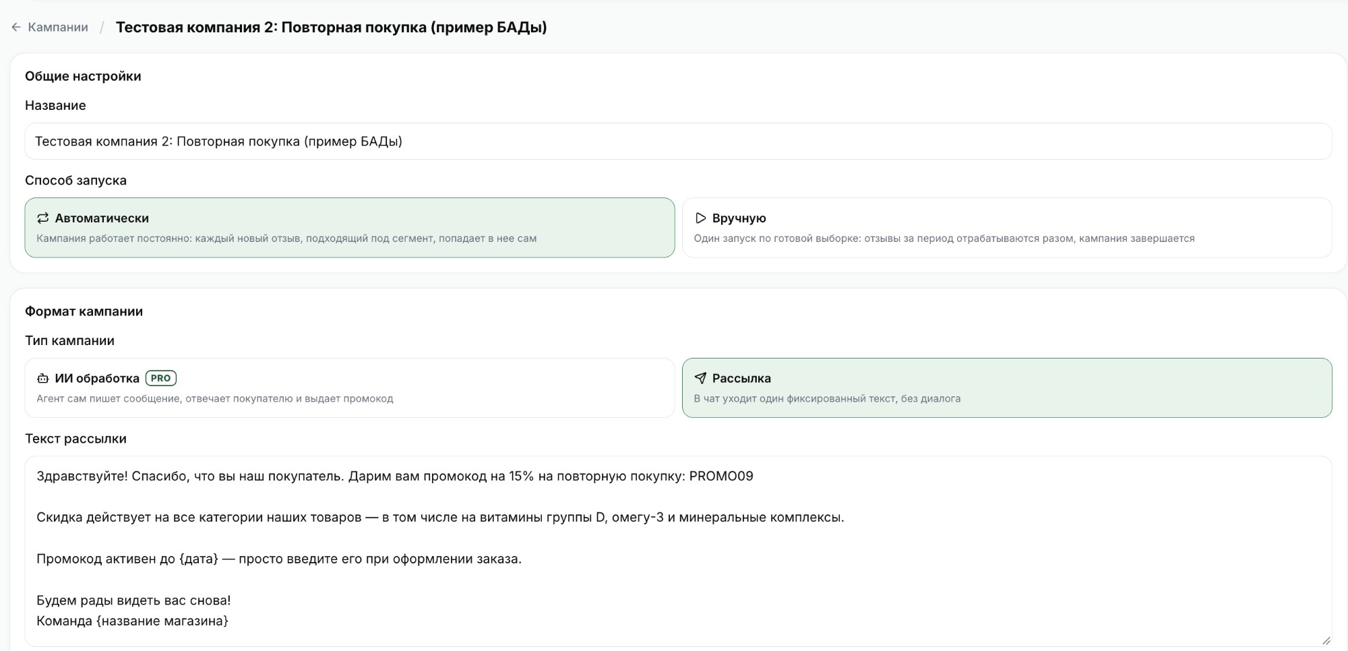
Task: Click the {дата} placeholder in mailing text
Action: point(199,559)
